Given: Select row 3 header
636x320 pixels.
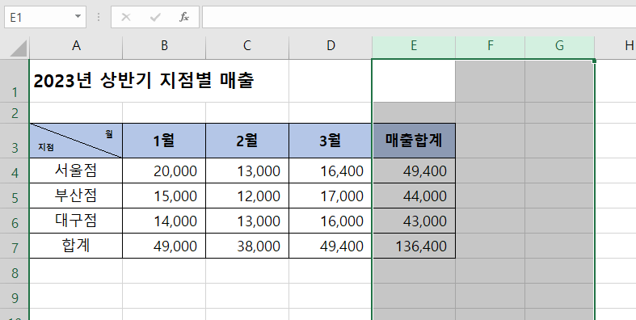Looking at the screenshot, I should pos(15,141).
